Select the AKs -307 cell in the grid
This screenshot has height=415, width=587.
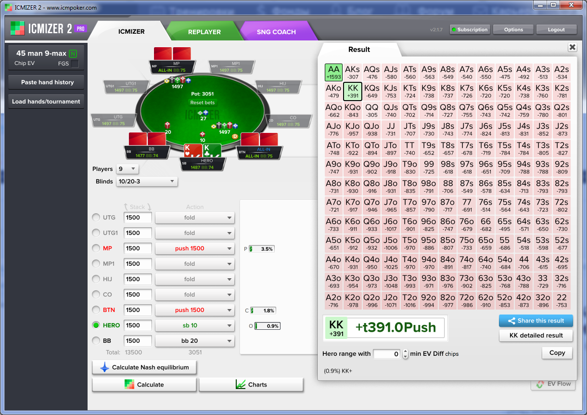pyautogui.click(x=353, y=72)
